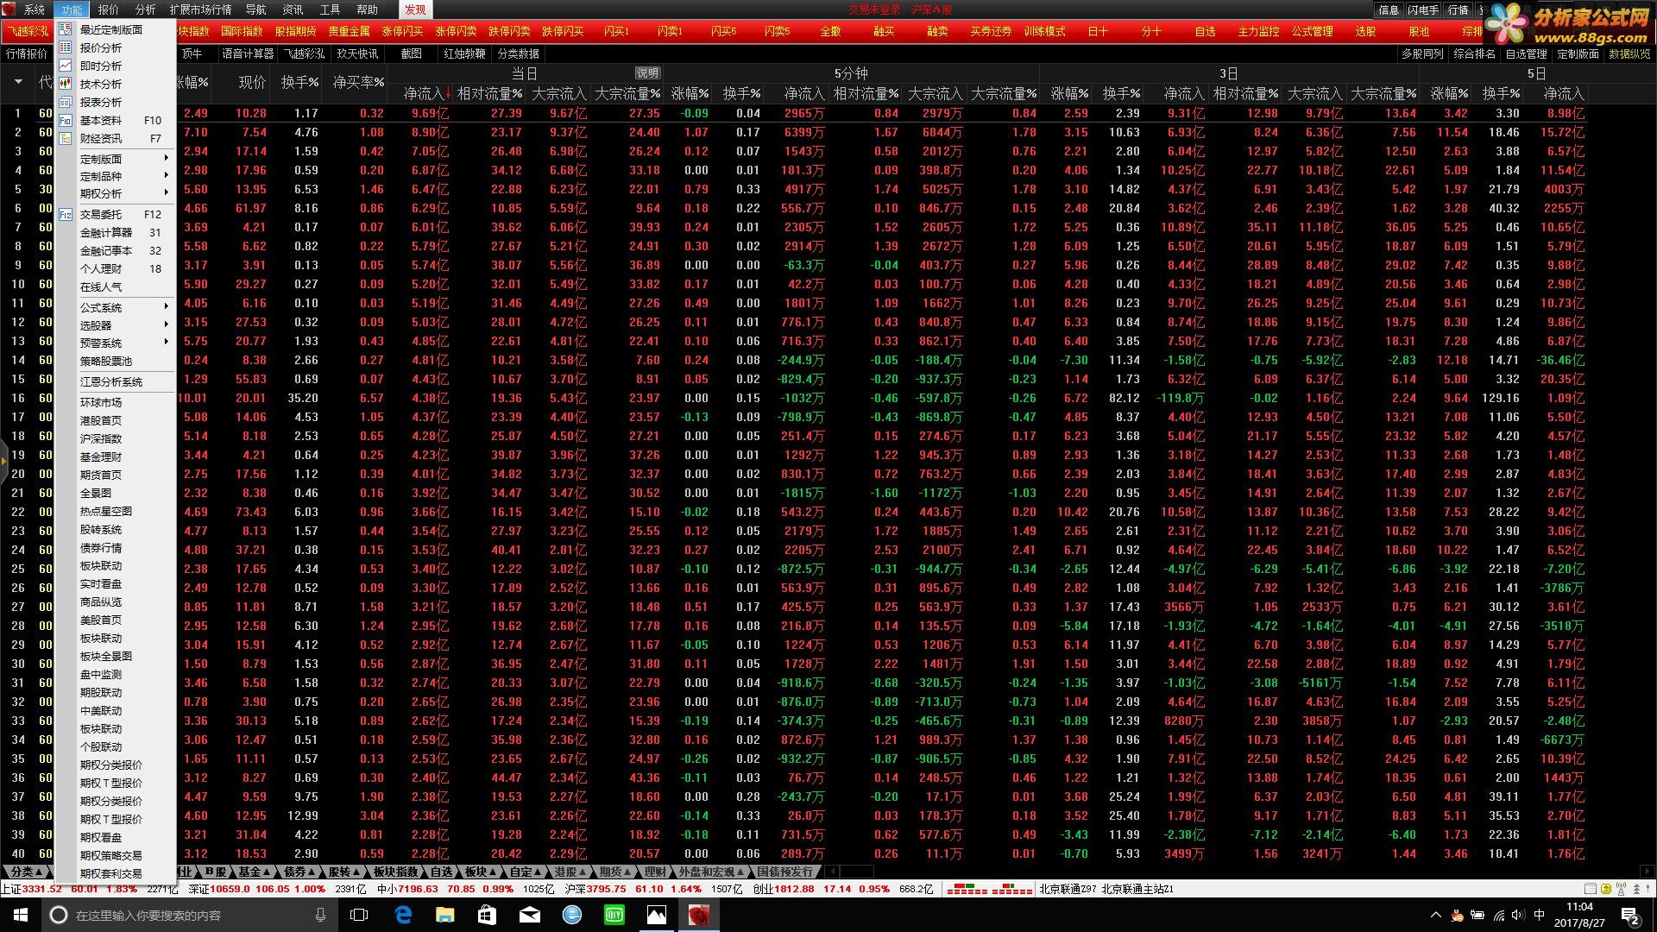The image size is (1657, 932).
Task: Click the 技术分析 candlestick icon
Action: [66, 84]
